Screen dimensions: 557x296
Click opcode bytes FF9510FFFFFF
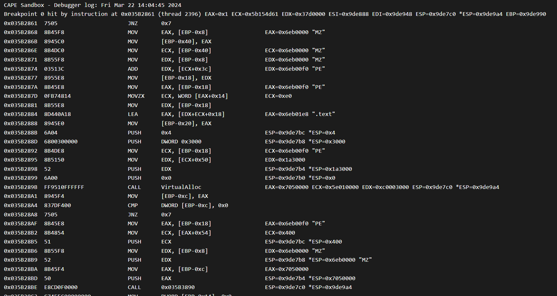point(64,187)
